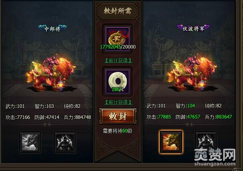Click the left panel 智力:103 stat

pyautogui.click(x=44, y=106)
